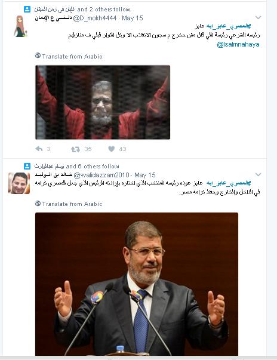Open the cartoon girl avatar of @D_mokh4444
The width and height of the screenshot is (277, 360).
[x=20, y=26]
